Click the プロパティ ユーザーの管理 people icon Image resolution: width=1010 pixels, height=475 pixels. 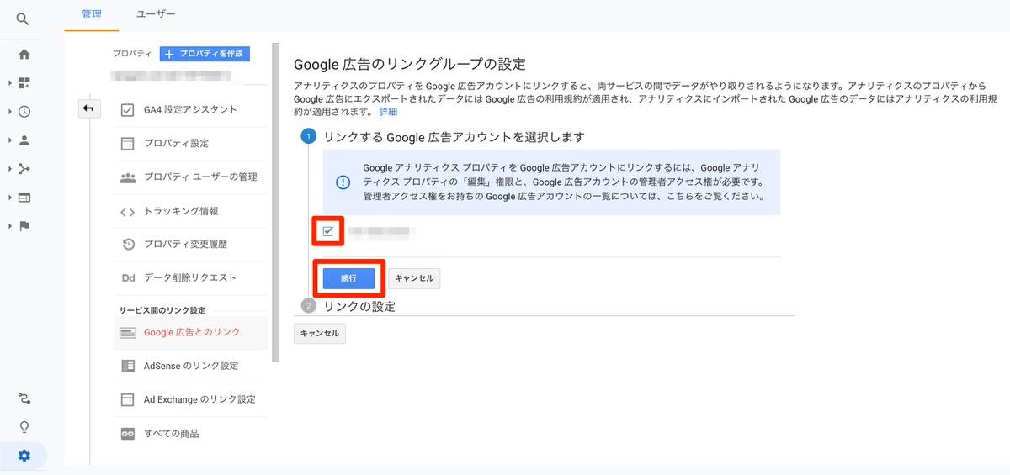[x=128, y=177]
